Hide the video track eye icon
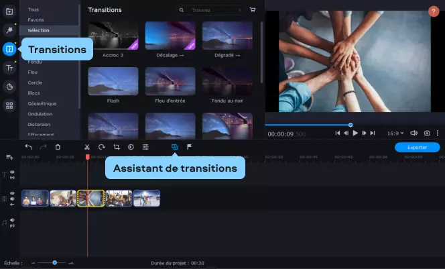This screenshot has width=445, height=269. click(x=12, y=193)
